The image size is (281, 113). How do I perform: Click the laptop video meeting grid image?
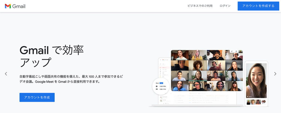[x=207, y=70]
